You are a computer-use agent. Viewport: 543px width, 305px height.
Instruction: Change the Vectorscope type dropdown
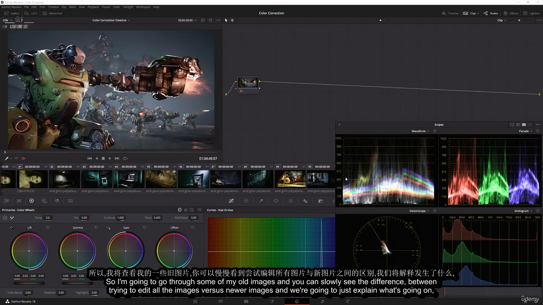pyautogui.click(x=419, y=211)
